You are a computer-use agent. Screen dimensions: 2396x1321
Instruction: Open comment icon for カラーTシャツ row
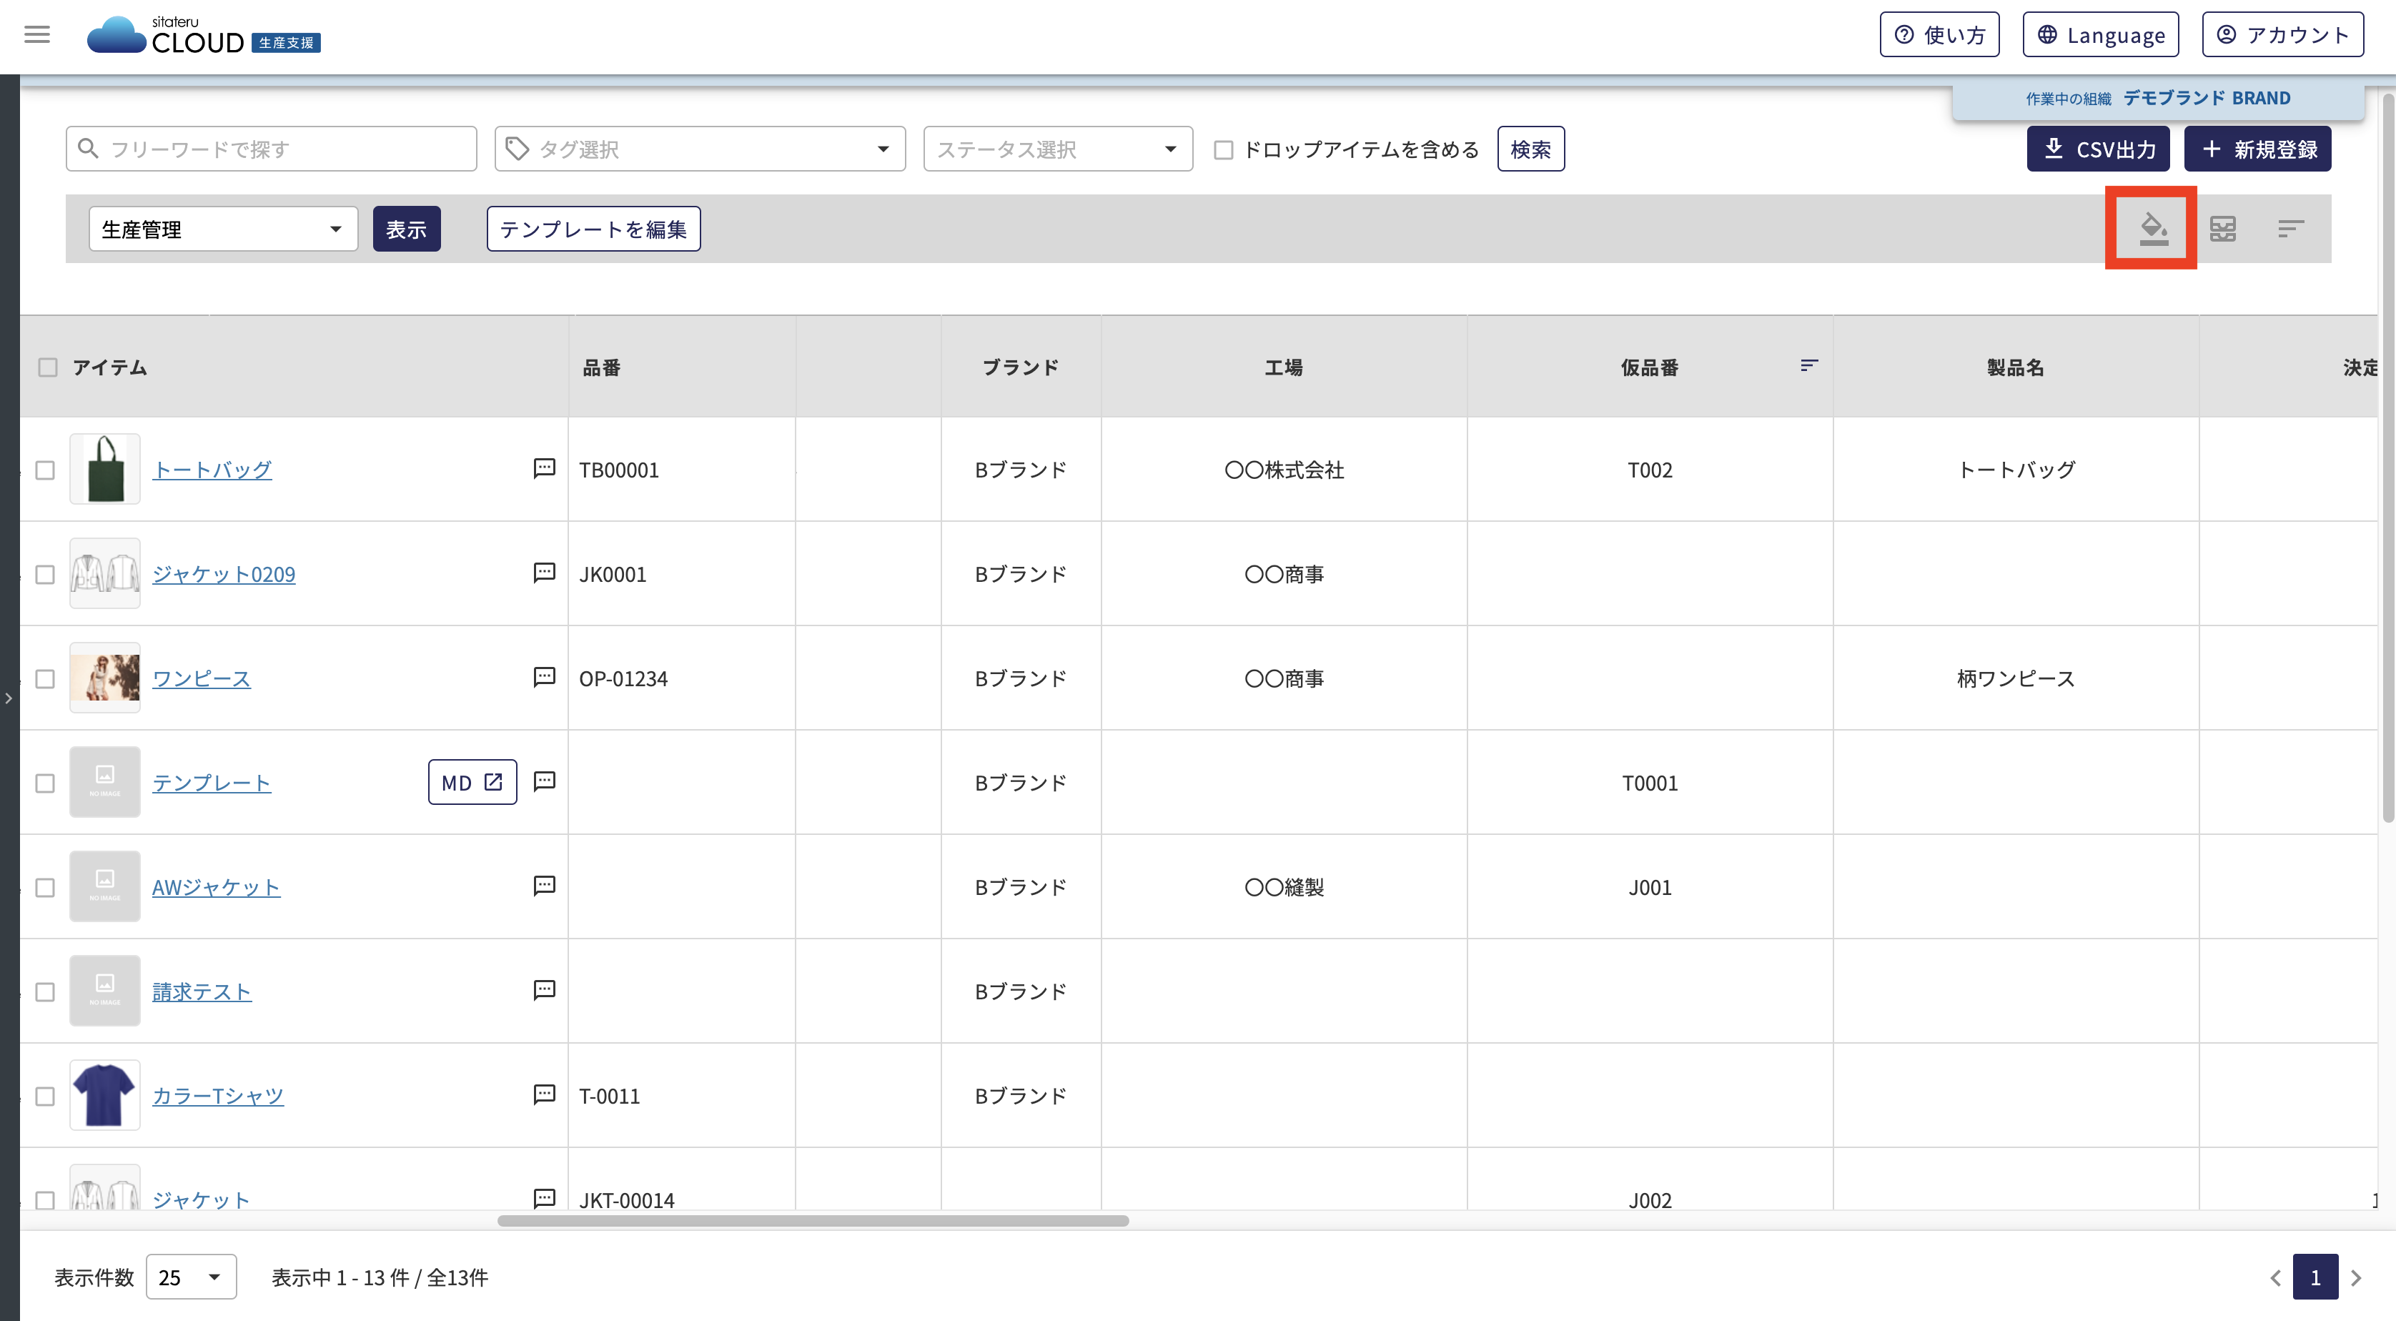[x=544, y=1094]
